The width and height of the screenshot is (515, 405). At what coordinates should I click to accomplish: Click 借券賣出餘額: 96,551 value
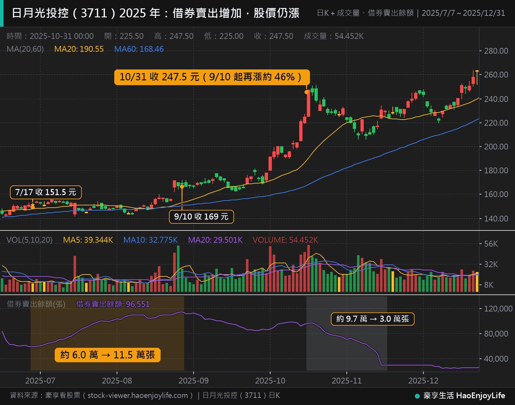pyautogui.click(x=113, y=304)
